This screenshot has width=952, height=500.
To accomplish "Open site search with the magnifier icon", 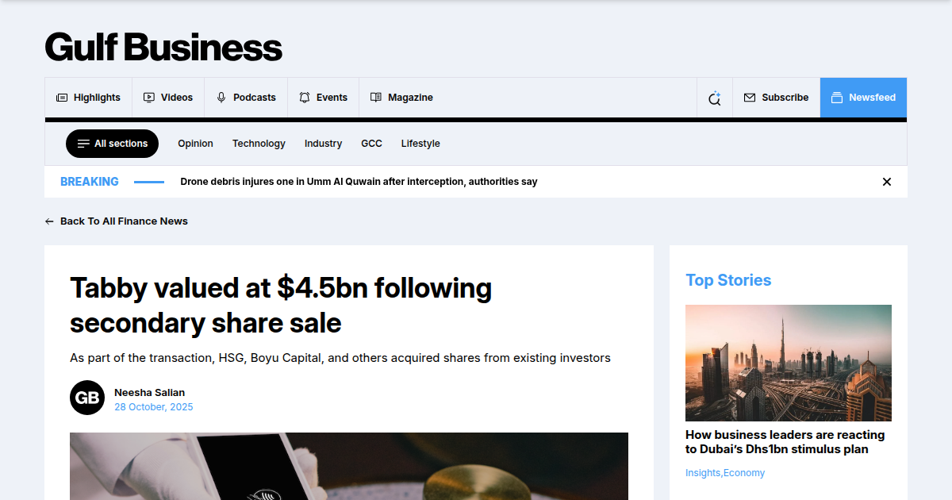I will 714,97.
